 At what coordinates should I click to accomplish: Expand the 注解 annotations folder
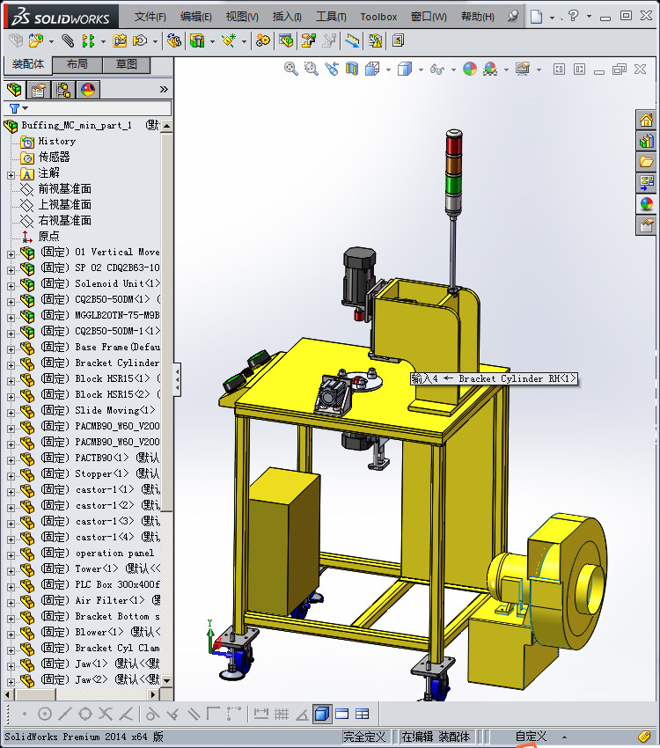coord(11,175)
